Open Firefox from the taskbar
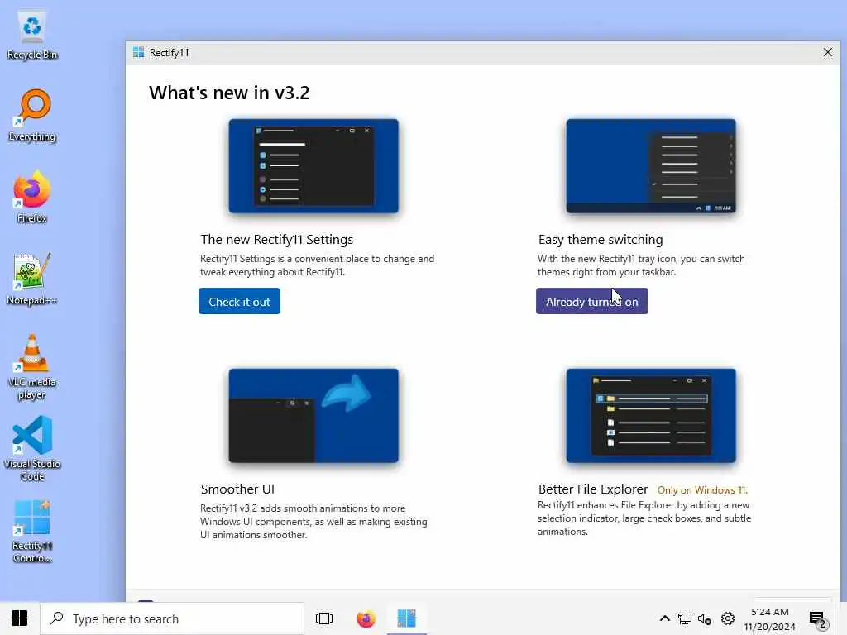847x635 pixels. (x=366, y=618)
